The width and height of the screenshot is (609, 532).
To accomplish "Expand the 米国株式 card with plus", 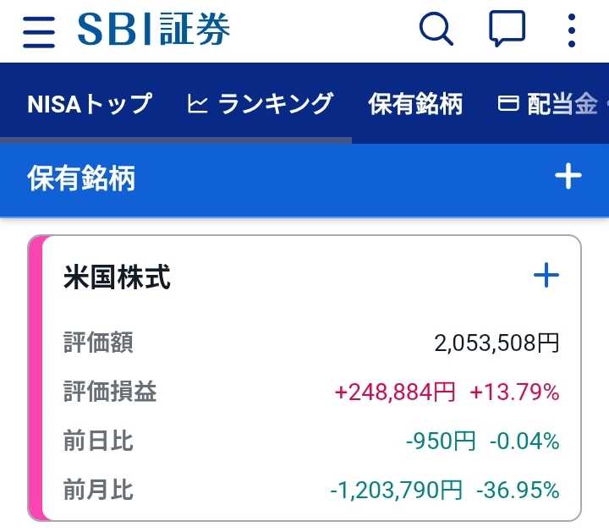I will (546, 276).
